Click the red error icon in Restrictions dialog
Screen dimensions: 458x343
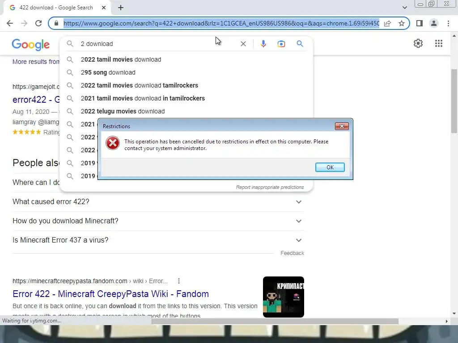pyautogui.click(x=112, y=143)
